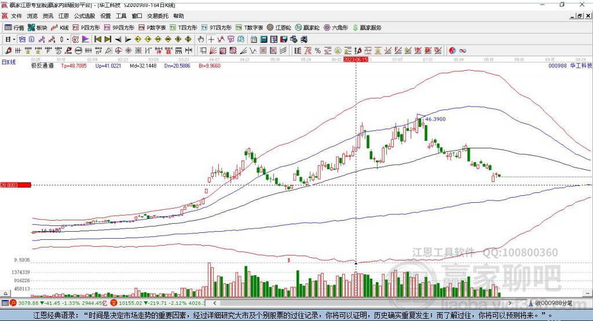593x321 pixels.
Task: Click the Tp=48.7085 indicator value
Action: coord(74,65)
